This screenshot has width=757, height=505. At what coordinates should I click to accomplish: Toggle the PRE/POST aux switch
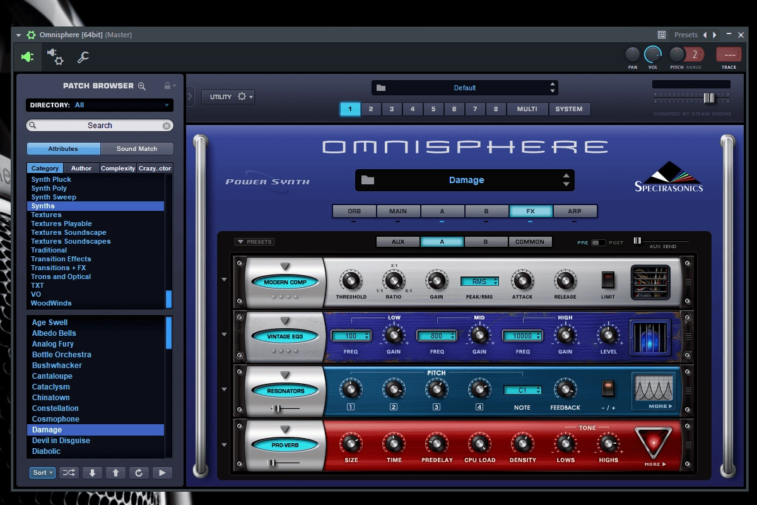598,242
